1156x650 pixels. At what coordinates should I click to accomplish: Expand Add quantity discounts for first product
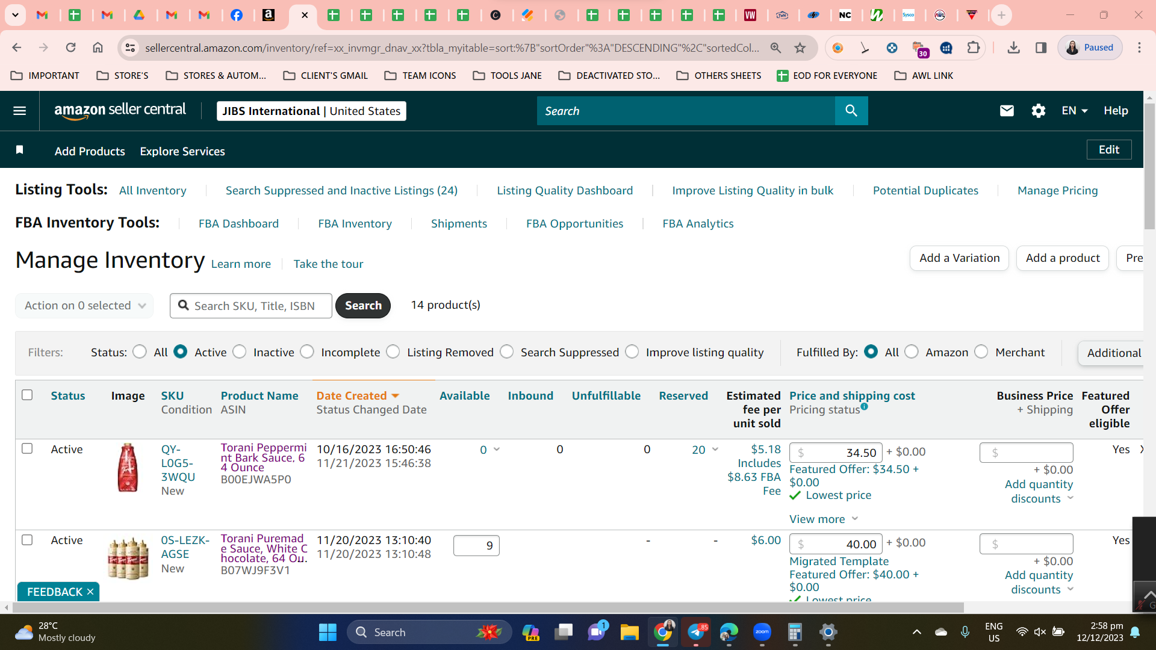pyautogui.click(x=1039, y=491)
